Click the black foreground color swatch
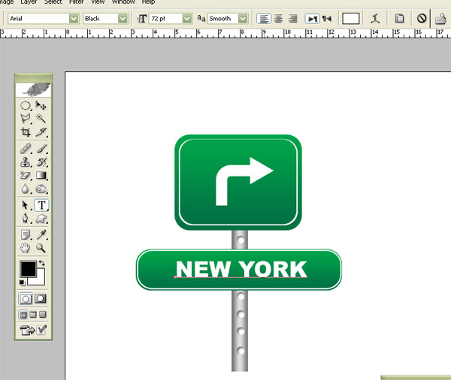451x380 pixels. [28, 269]
